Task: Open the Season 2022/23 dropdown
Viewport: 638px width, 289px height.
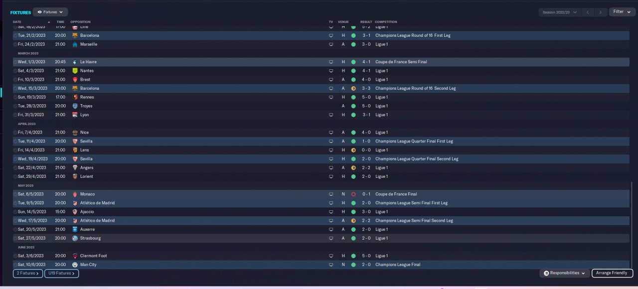Action: coord(560,12)
